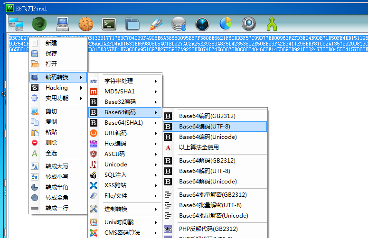Select 转成大写 to uppercase the text
This screenshot has height=238, width=368.
click(57, 166)
